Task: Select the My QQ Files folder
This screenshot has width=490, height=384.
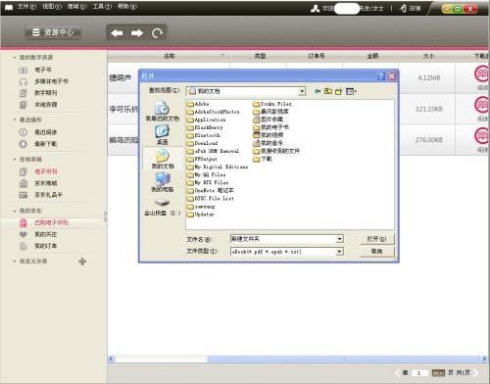Action: click(207, 174)
